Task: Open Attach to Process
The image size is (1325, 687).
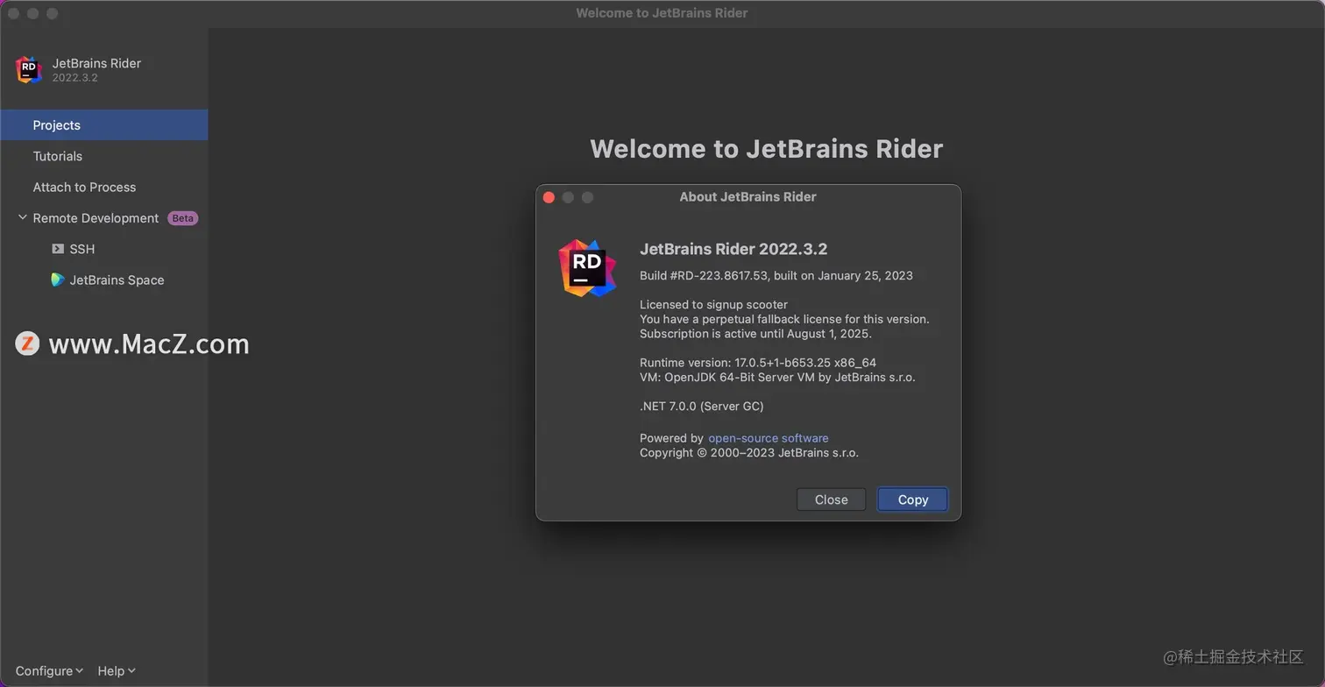Action: (84, 187)
